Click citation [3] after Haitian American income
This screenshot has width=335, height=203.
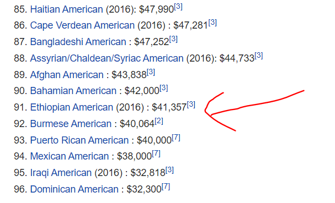click(178, 7)
